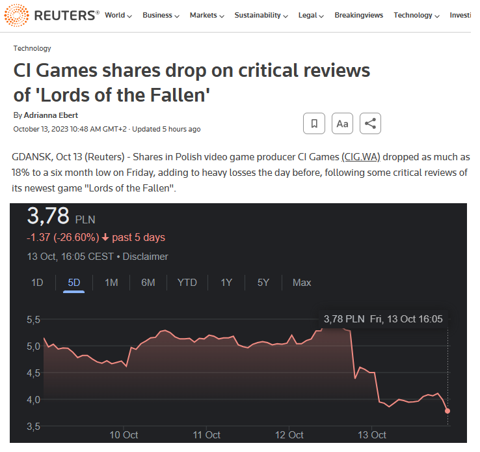The width and height of the screenshot is (480, 452).
Task: Switch chart to Max range
Action: tap(302, 283)
